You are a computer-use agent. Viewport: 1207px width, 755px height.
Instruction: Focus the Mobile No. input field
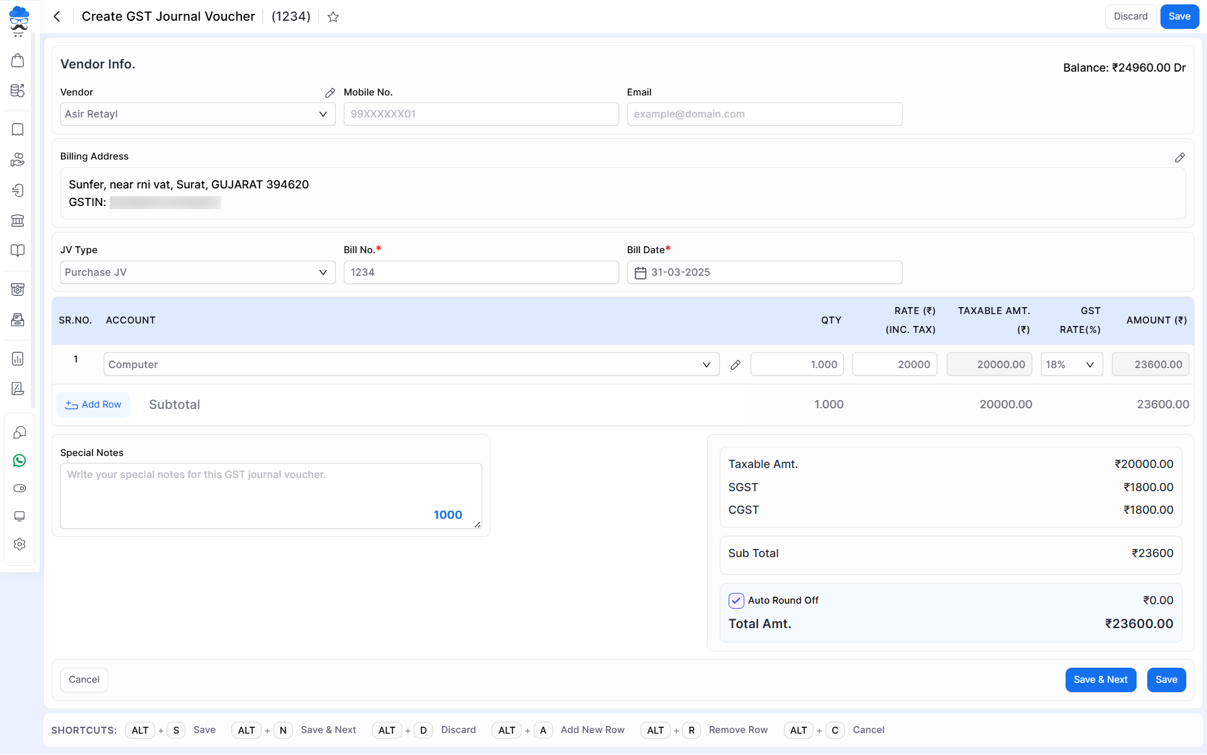coord(481,114)
